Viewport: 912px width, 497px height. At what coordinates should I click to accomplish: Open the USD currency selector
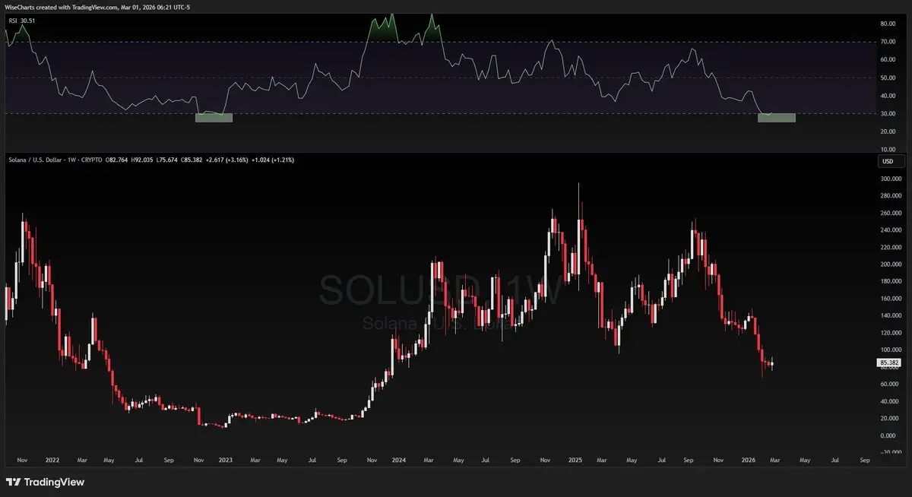(892, 161)
